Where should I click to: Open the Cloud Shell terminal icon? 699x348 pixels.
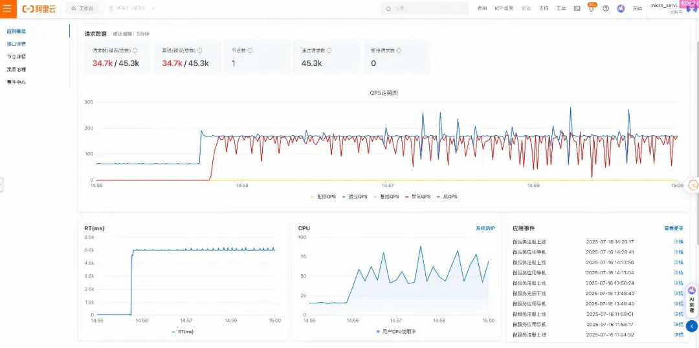(577, 8)
